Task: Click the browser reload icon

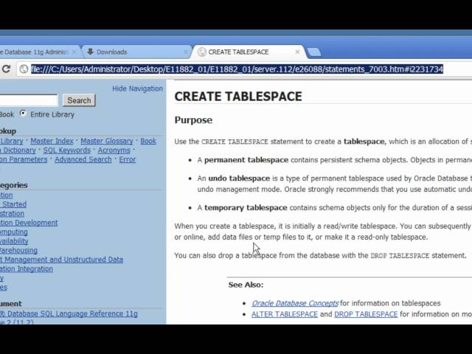Action: [x=6, y=69]
